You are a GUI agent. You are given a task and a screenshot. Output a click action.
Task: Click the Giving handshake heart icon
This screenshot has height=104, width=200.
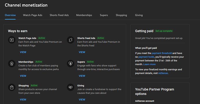pos(70,87)
